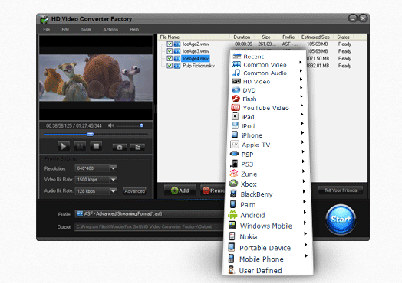Expand the Common Video submenu arrow

coord(301,63)
